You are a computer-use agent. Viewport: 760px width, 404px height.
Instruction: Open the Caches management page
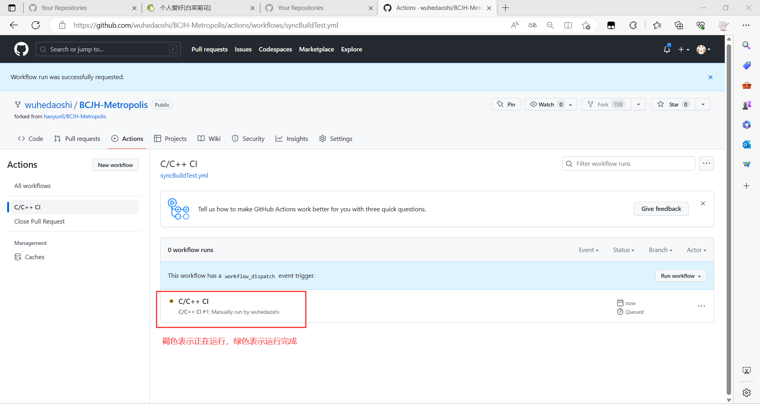[34, 257]
